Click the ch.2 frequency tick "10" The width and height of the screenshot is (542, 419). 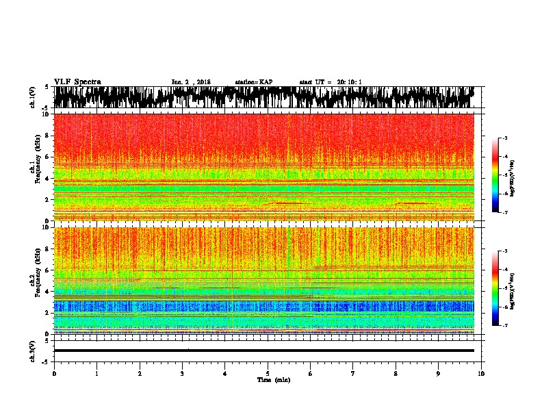click(x=46, y=227)
